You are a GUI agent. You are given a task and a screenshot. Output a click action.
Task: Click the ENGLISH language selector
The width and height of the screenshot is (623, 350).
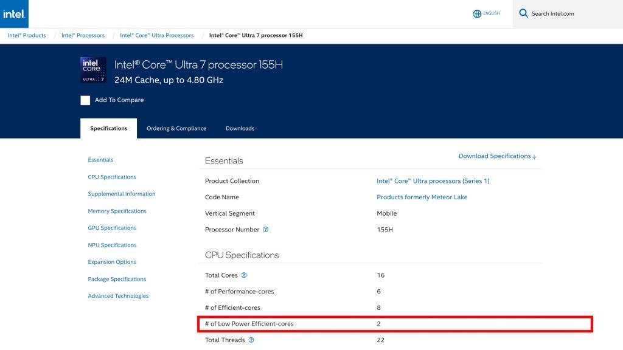(x=491, y=13)
